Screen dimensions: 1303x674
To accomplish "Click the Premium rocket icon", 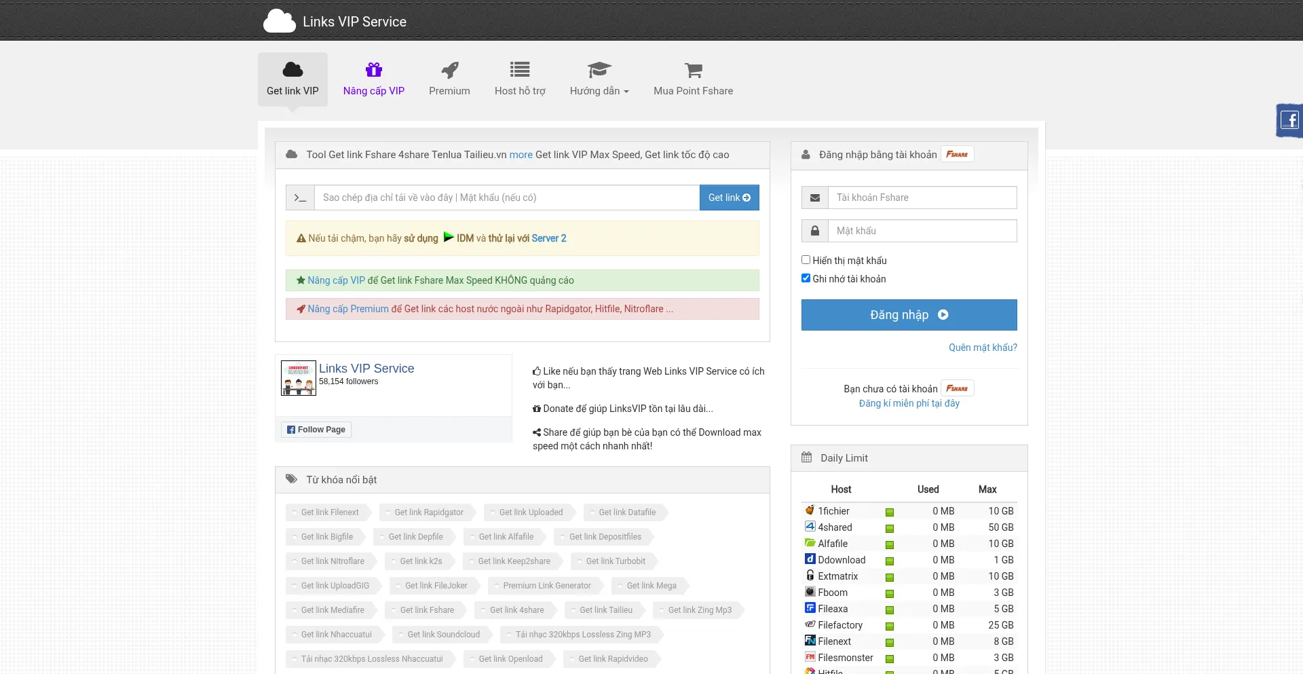I will point(449,70).
